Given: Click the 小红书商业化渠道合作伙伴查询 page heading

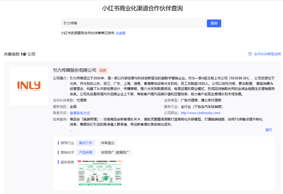Looking at the screenshot, I should pyautogui.click(x=142, y=8).
